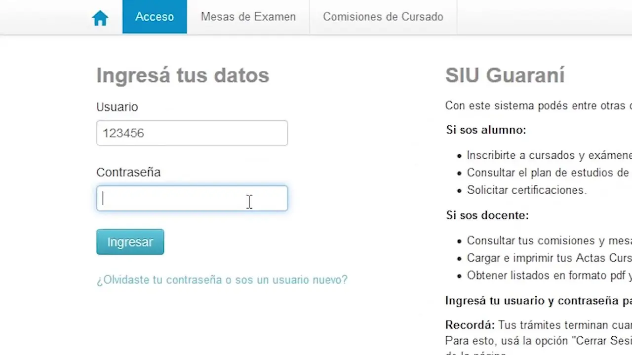Click the 'Usuario' label
Image resolution: width=632 pixels, height=355 pixels.
pos(117,107)
